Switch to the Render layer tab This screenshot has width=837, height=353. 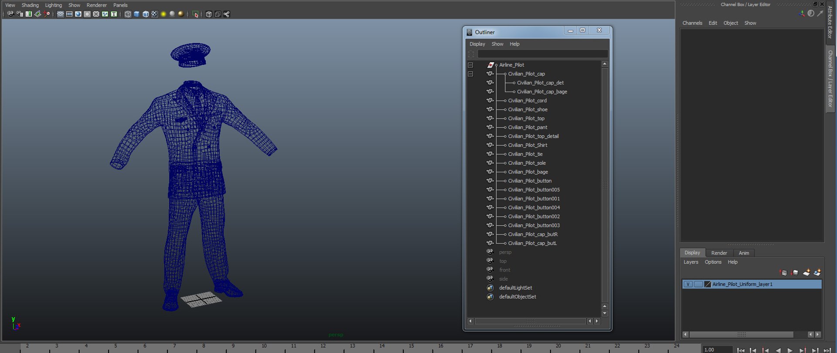point(719,253)
